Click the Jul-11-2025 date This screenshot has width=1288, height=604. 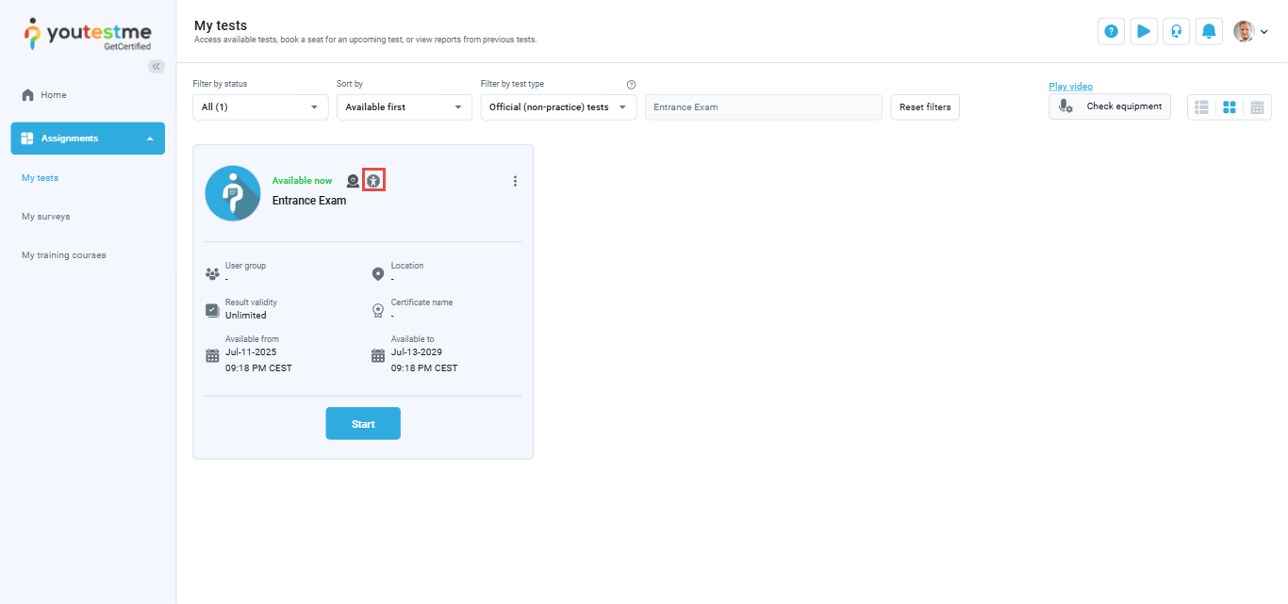coord(251,352)
